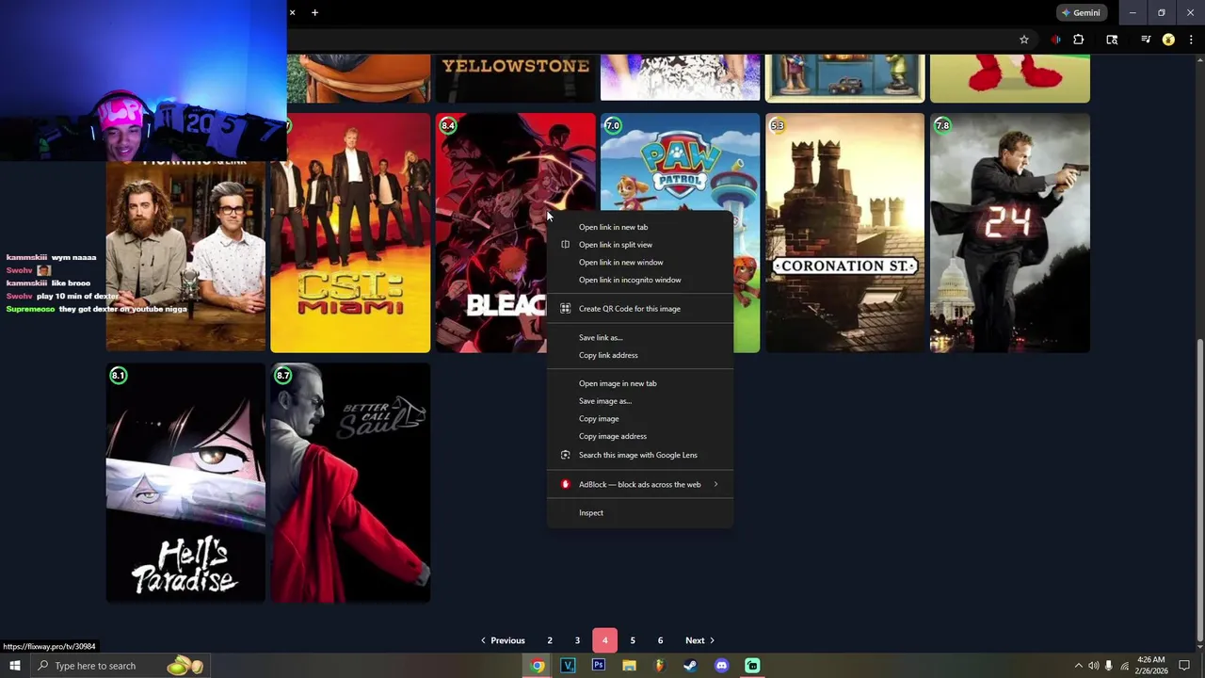
Task: Open the Vegas Pro taskbar icon
Action: [x=568, y=666]
